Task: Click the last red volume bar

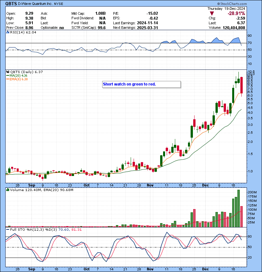Action: (x=241, y=217)
